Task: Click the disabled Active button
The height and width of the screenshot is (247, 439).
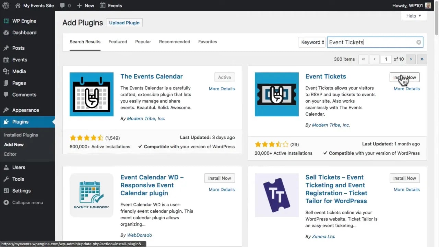Action: tap(225, 77)
